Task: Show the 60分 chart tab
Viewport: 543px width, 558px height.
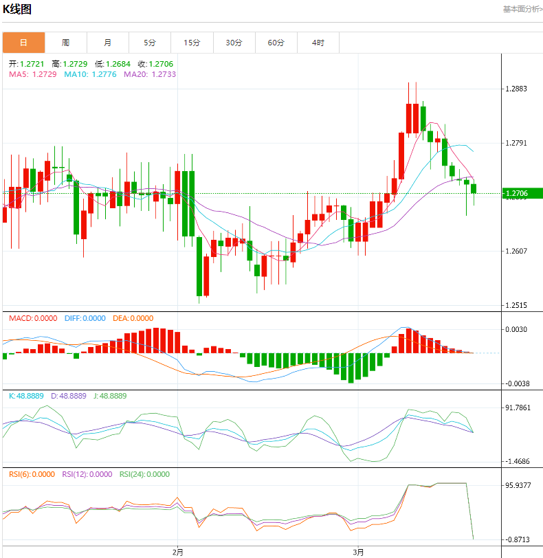Action: click(276, 43)
